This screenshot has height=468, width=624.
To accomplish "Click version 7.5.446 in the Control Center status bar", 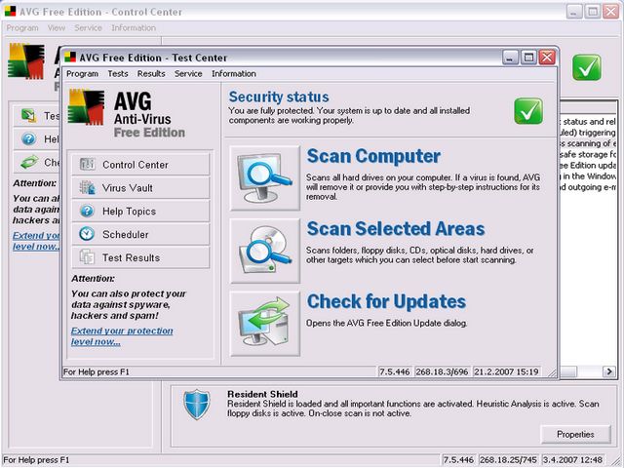I will pos(458,459).
